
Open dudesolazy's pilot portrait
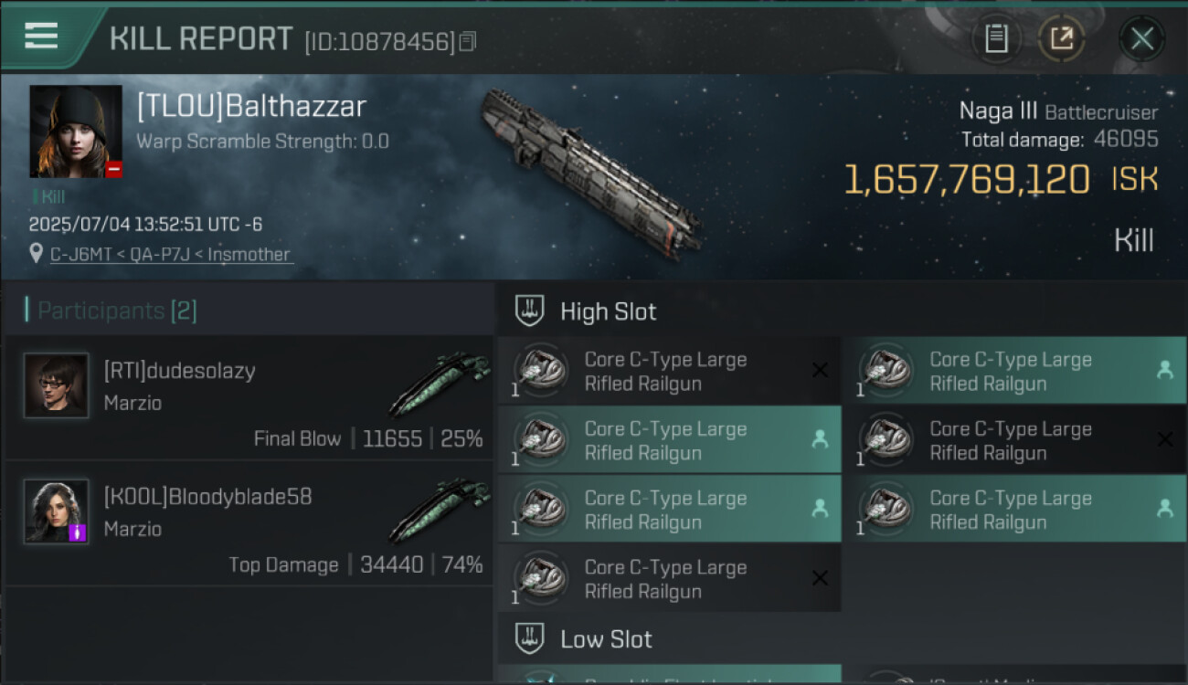point(57,385)
